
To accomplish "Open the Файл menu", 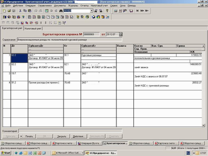I will pyautogui.click(x=8, y=6).
